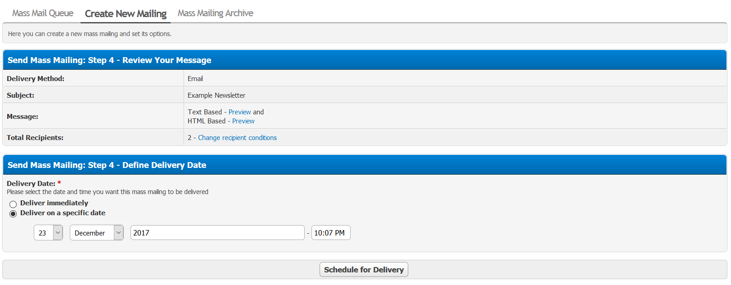Click the month dropdown arrow icon
The image size is (731, 285).
[118, 233]
